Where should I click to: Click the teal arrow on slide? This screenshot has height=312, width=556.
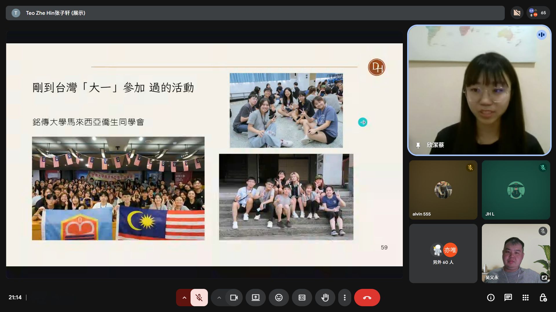tap(363, 122)
